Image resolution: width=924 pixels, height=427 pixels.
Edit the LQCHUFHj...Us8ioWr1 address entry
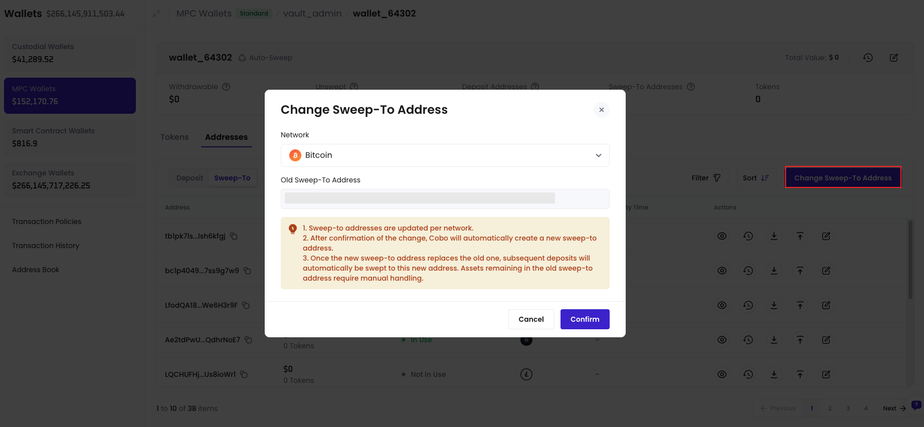[826, 374]
